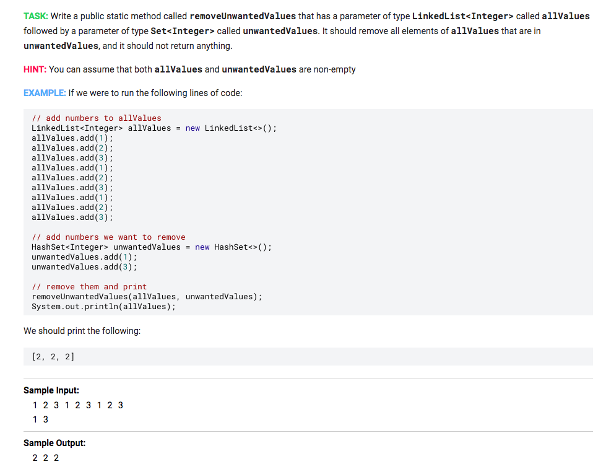Click the removeUnwantedValues method call line

146,296
